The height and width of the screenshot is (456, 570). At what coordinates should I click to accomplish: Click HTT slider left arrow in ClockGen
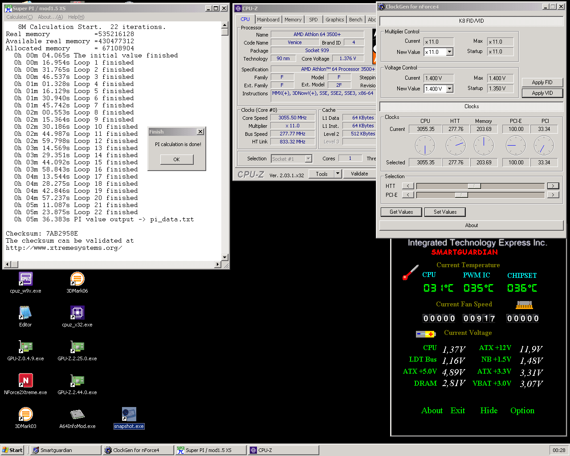[x=408, y=186]
